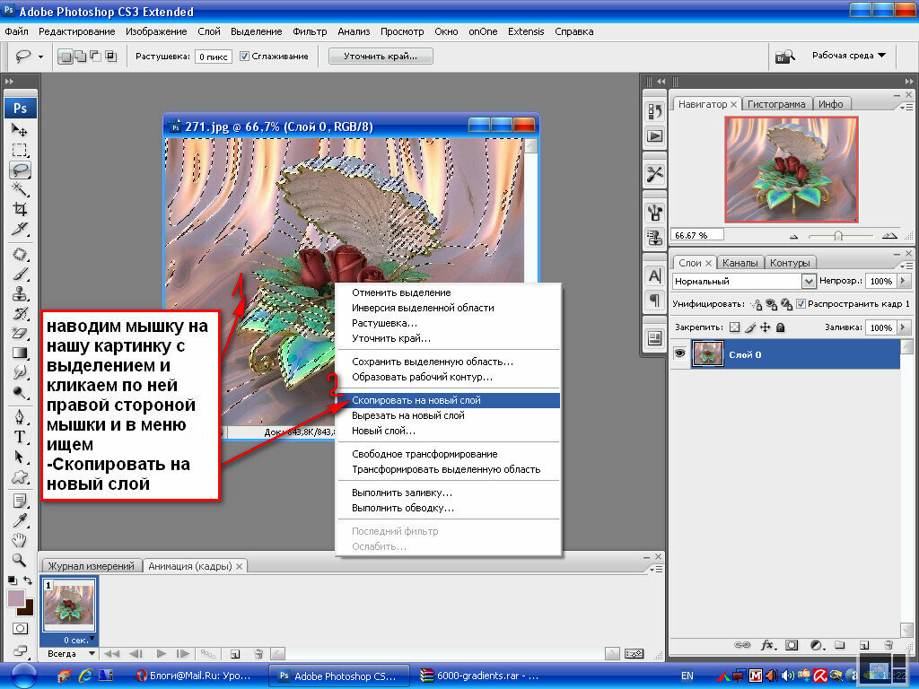
Task: Open Lasso tool preset picker arrow
Action: 40,57
